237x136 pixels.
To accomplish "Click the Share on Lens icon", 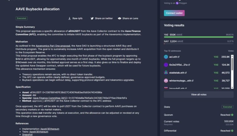I will point(119,18).
